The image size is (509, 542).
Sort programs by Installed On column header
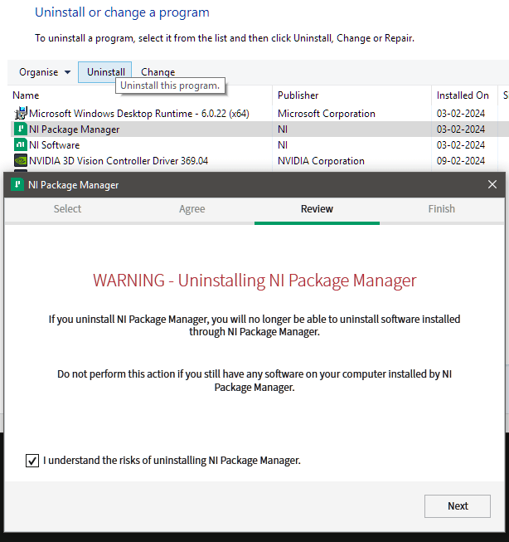point(464,95)
